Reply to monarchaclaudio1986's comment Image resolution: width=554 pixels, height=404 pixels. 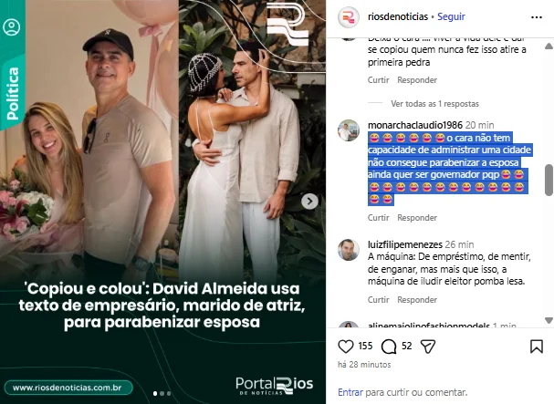417,218
